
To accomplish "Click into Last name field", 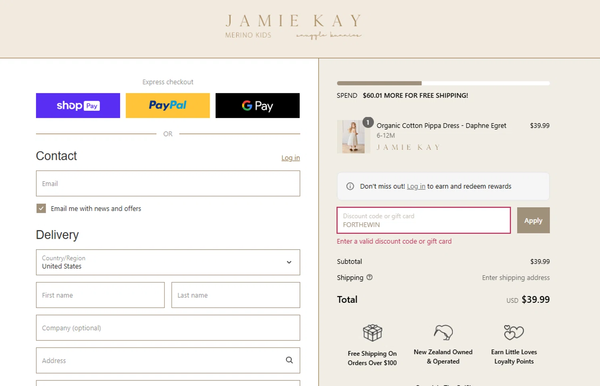I will tap(236, 295).
